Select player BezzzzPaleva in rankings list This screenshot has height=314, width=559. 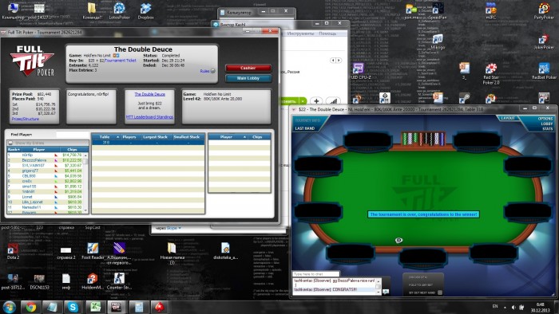pyautogui.click(x=45, y=160)
